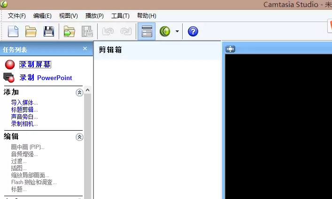Click 画中画 (PIP)... entry
This screenshot has width=332, height=199.
coord(28,147)
